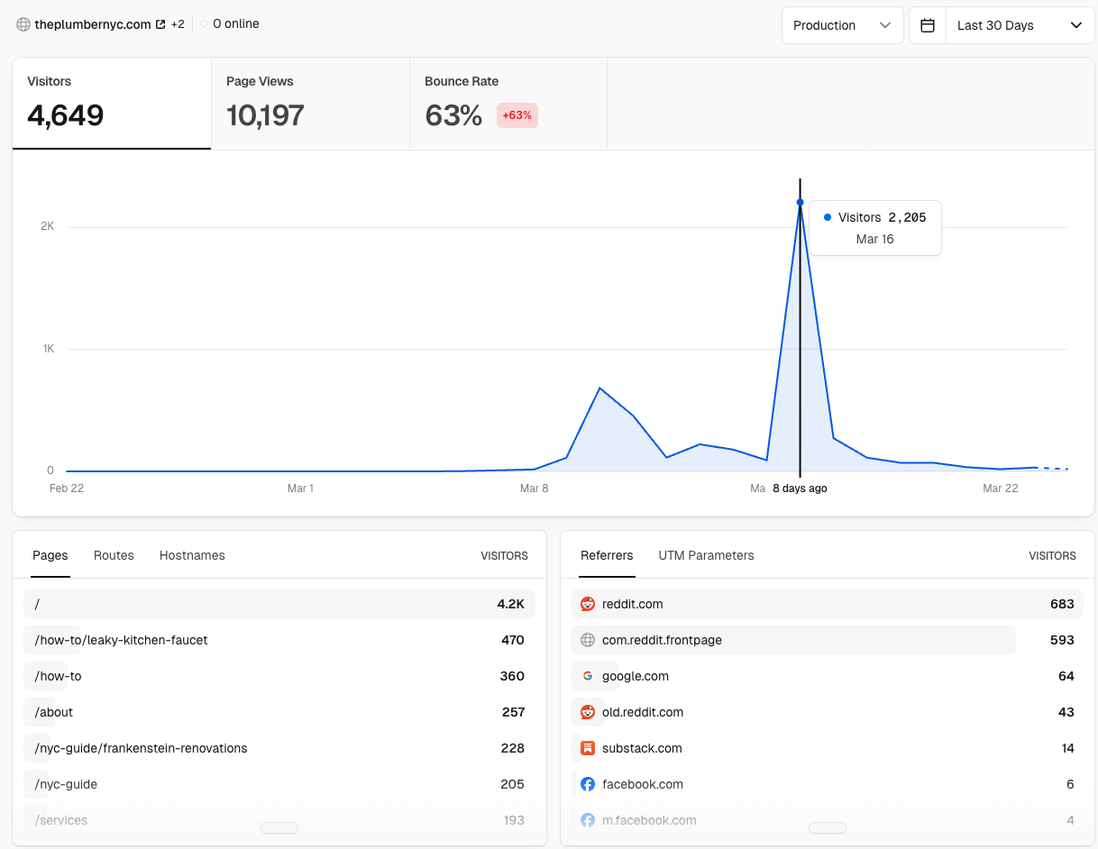This screenshot has width=1098, height=849.
Task: Switch to the Referrers tab
Action: (607, 555)
